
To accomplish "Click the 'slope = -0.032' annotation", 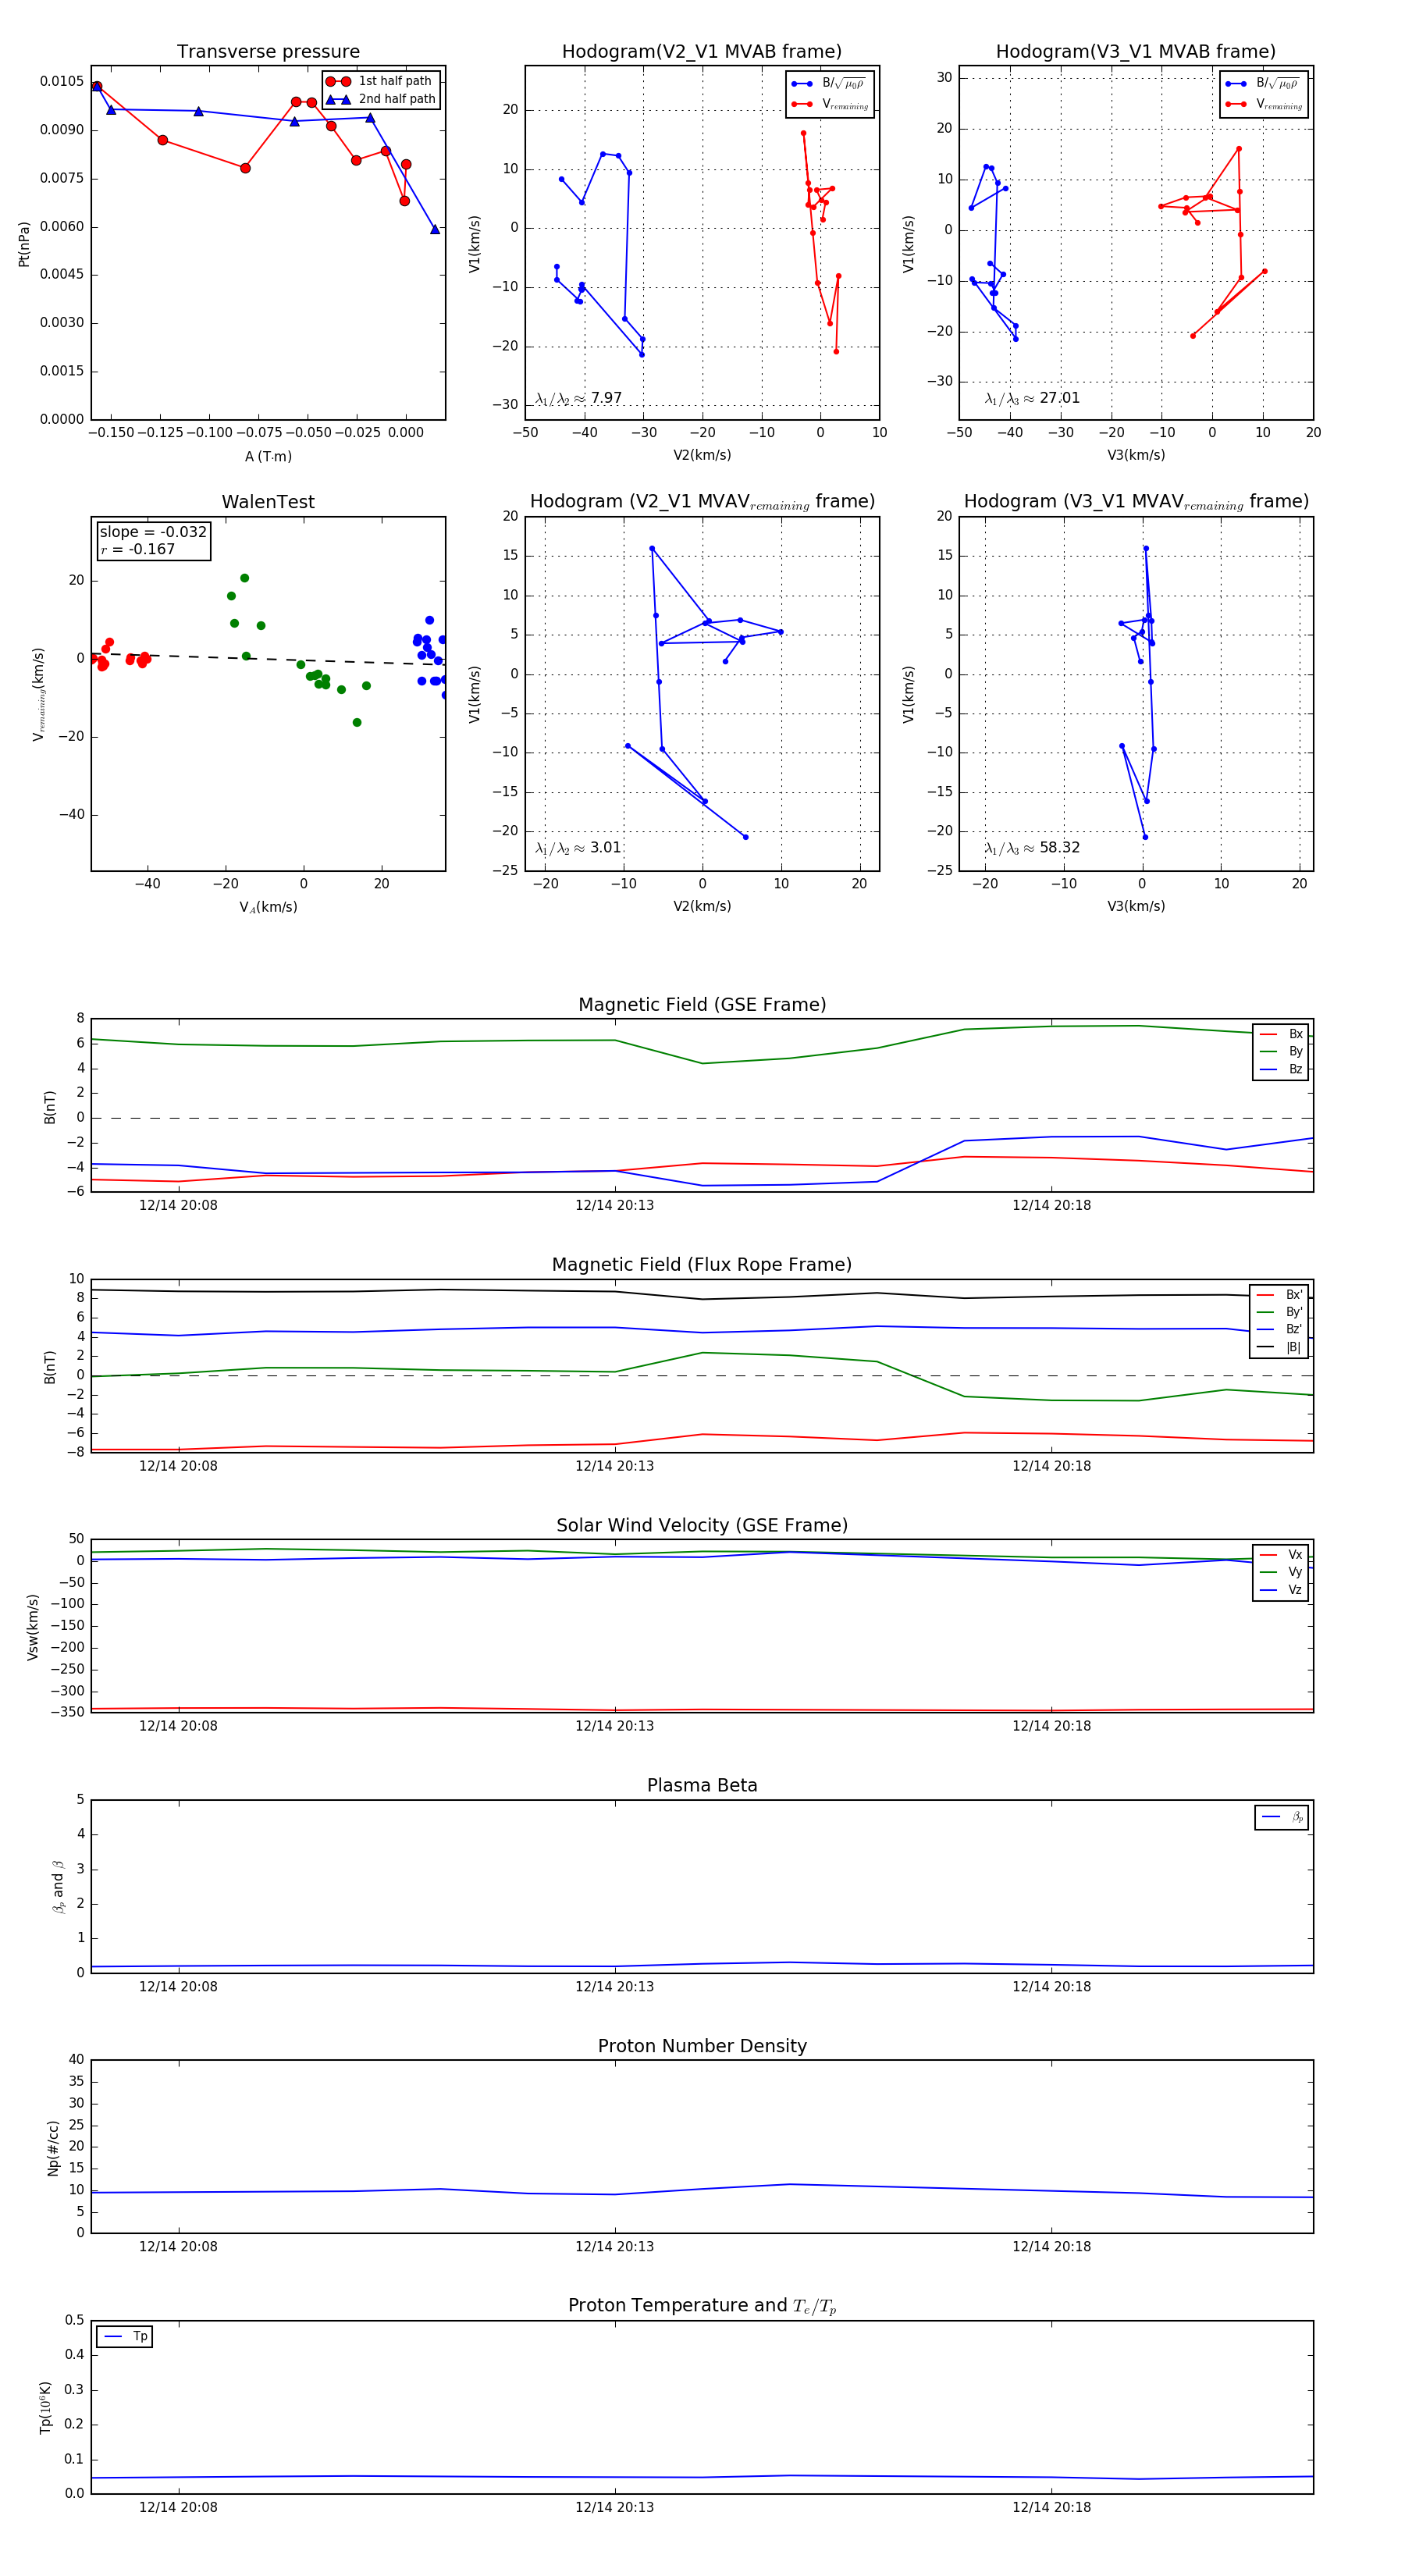I will [x=153, y=532].
